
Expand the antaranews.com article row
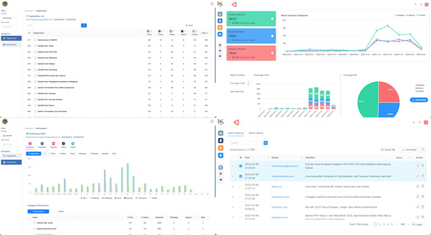tap(233, 197)
